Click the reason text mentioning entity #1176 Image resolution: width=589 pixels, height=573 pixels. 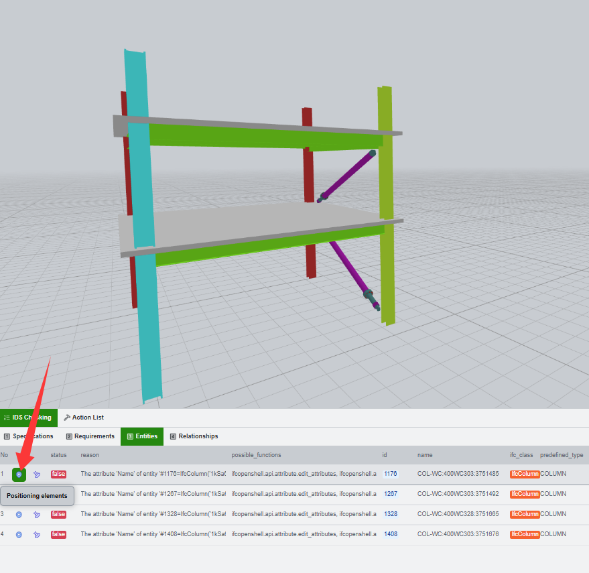pyautogui.click(x=153, y=474)
